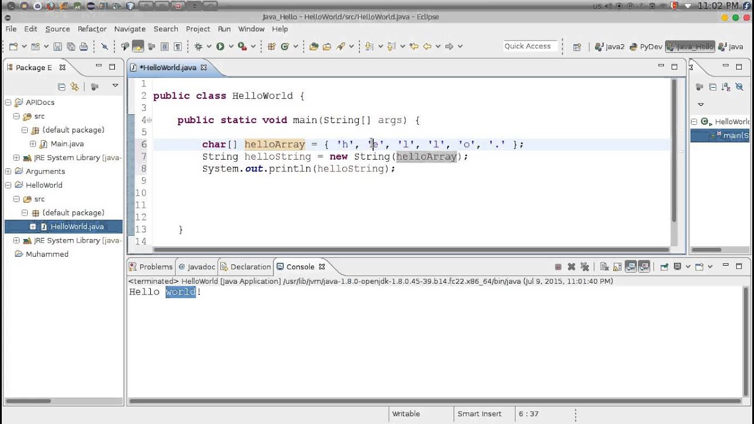Run the program with green Run button
The image size is (754, 424).
coord(220,47)
